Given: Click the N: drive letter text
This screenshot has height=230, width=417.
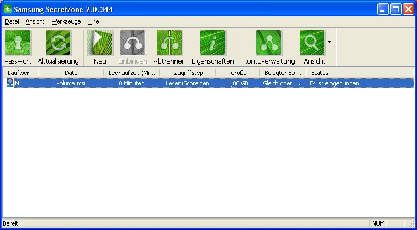Looking at the screenshot, I should tap(18, 83).
